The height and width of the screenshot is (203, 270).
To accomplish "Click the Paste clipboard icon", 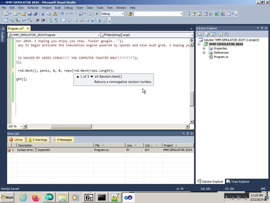I will click(54, 14).
